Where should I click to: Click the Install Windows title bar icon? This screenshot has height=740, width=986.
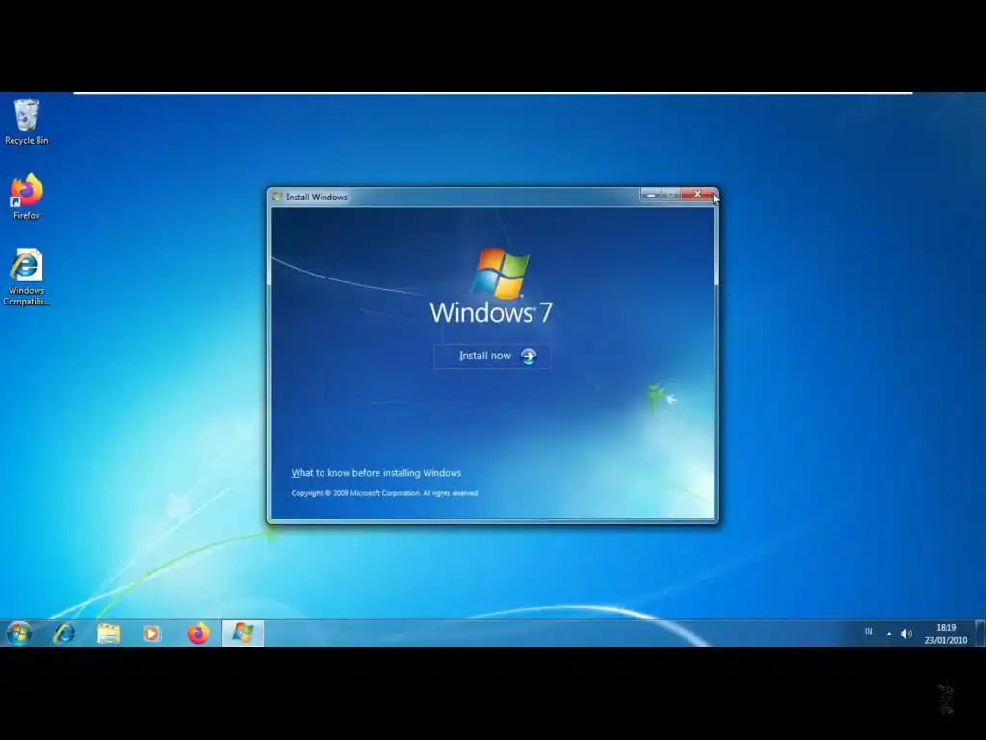(x=277, y=197)
